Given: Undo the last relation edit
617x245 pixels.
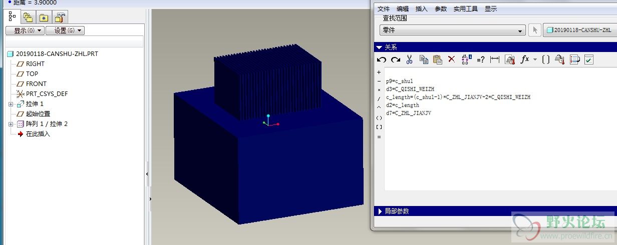Looking at the screenshot, I should coord(382,59).
